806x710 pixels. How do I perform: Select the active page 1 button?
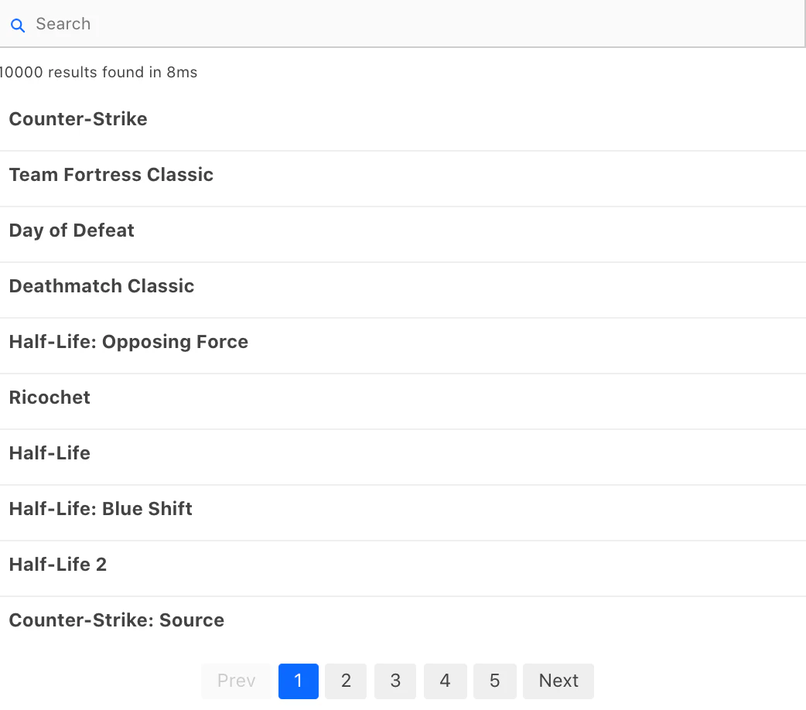tap(299, 681)
